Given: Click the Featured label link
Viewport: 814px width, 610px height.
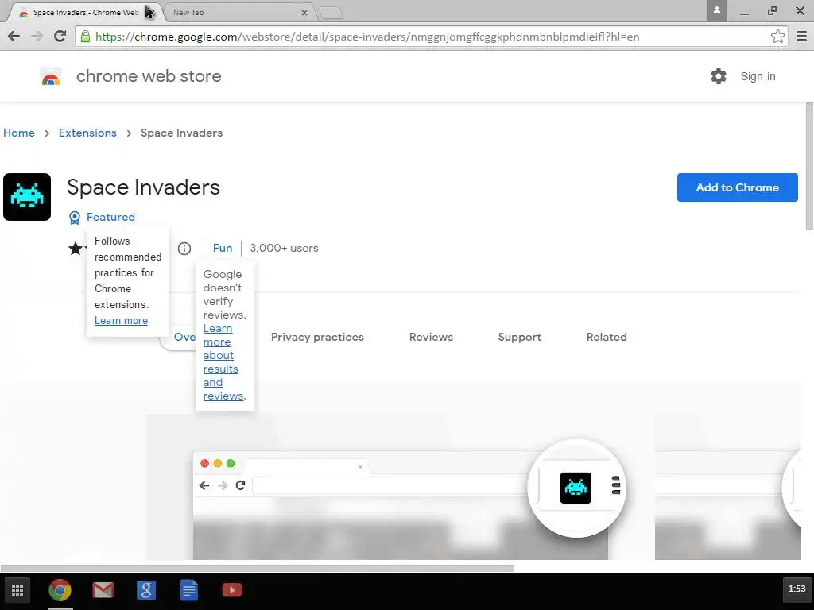Looking at the screenshot, I should (x=110, y=218).
